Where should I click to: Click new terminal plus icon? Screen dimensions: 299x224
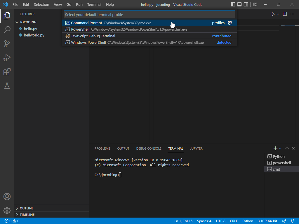pos(275,148)
